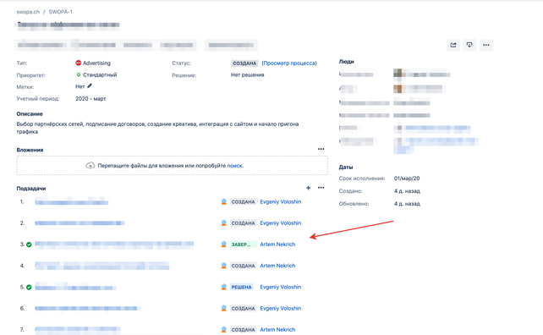Image resolution: width=543 pixels, height=335 pixels.
Task: Click the green checkmark on subtask 3
Action: coord(29,244)
